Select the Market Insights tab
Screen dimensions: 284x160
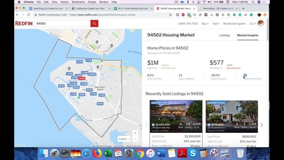tap(248, 35)
